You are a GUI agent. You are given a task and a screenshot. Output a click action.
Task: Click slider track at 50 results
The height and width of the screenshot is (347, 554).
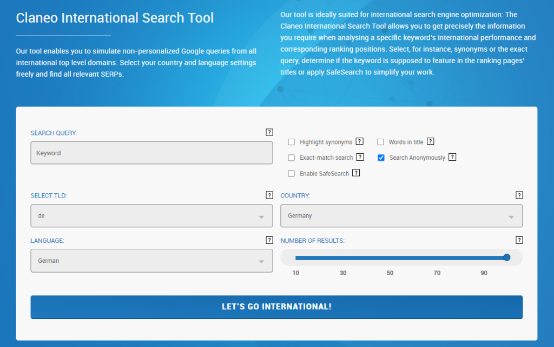pyautogui.click(x=390, y=258)
